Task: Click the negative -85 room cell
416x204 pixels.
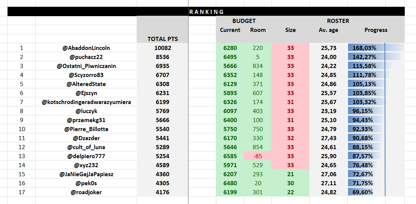Action: coord(258,156)
